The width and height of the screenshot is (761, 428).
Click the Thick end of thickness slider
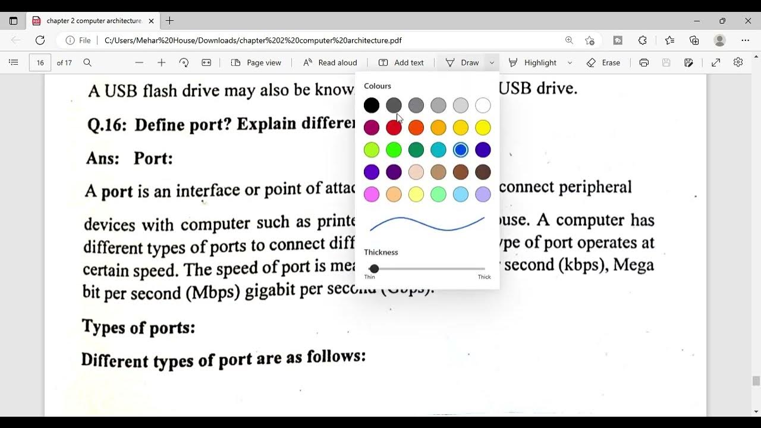click(x=484, y=269)
